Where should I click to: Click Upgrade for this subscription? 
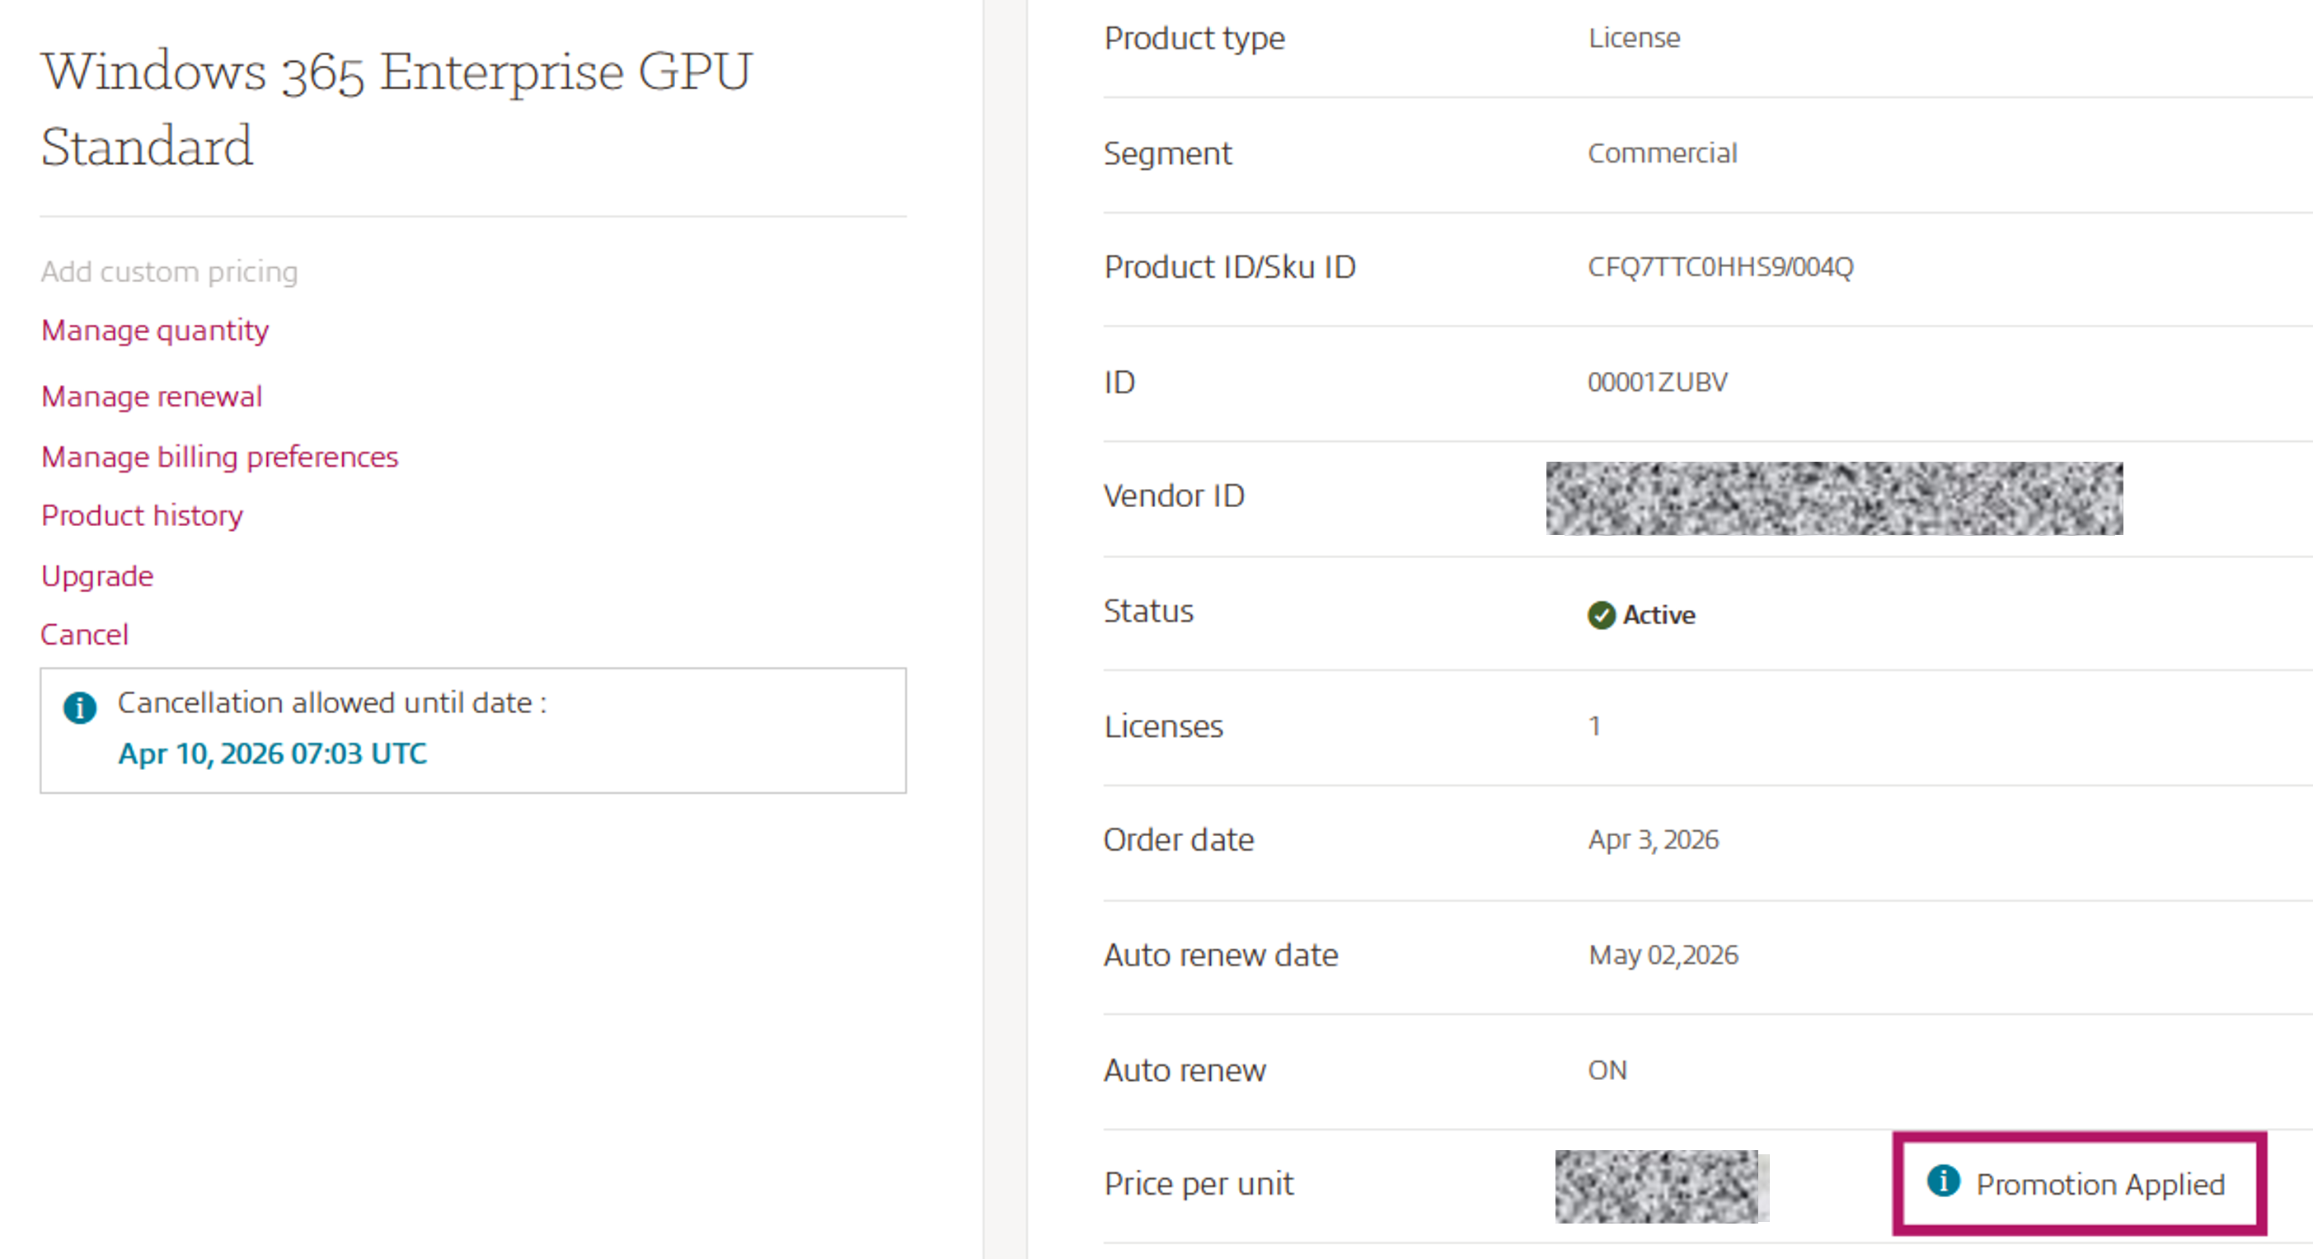96,575
